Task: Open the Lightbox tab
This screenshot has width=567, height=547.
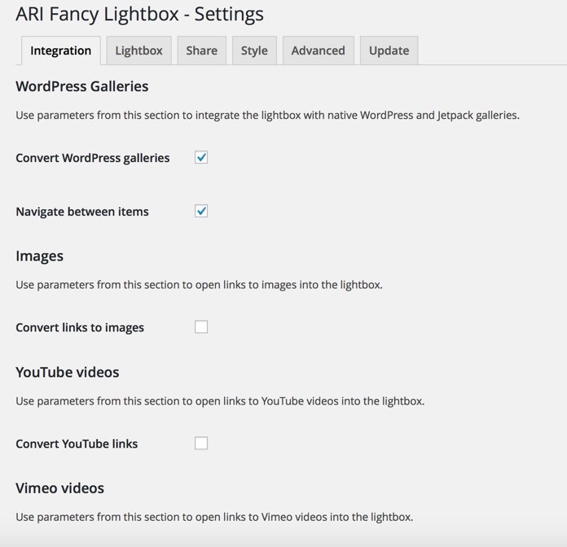Action: [x=138, y=50]
